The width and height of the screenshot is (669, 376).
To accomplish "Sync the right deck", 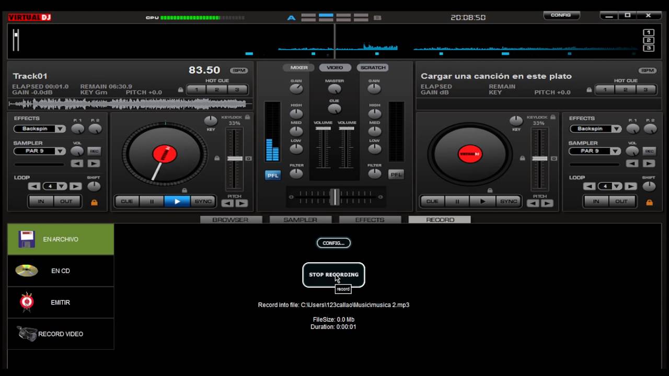I will pyautogui.click(x=508, y=201).
